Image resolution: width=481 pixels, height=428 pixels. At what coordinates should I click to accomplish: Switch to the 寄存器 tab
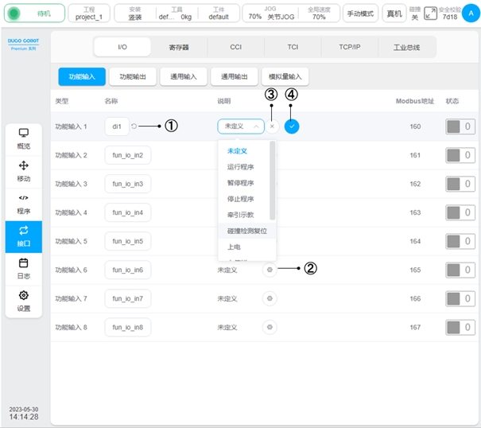[x=179, y=47]
